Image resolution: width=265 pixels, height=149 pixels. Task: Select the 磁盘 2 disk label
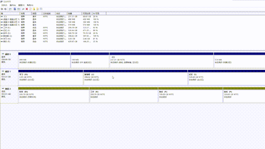(9, 94)
